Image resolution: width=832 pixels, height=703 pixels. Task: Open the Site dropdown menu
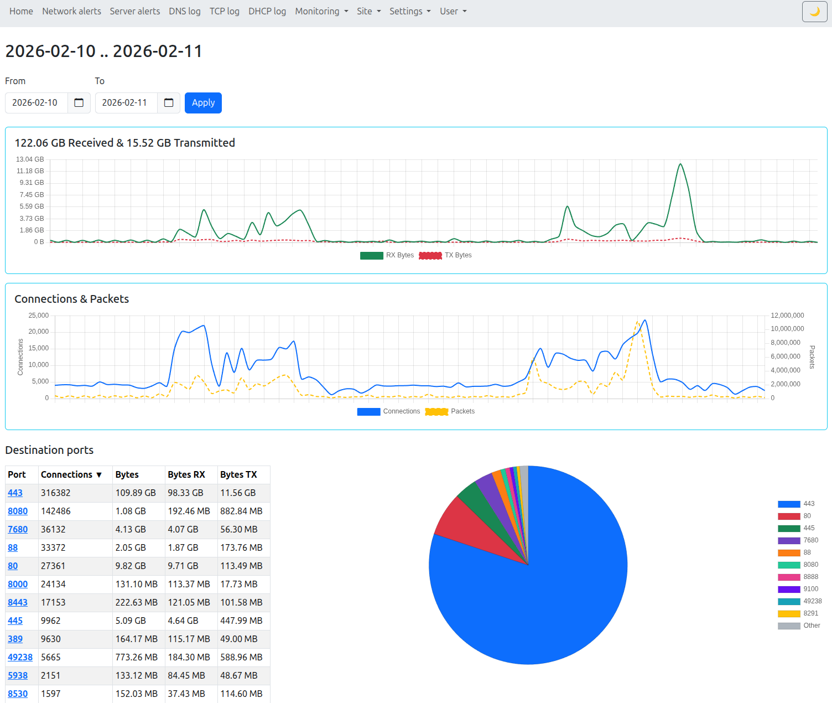click(x=368, y=11)
